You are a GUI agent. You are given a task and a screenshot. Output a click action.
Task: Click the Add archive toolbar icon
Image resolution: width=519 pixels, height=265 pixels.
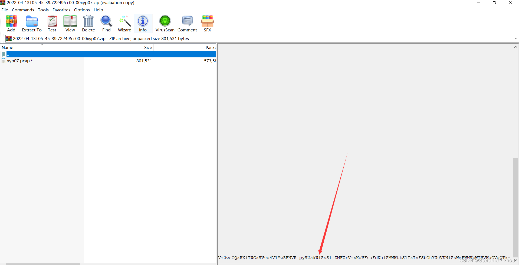click(x=11, y=24)
